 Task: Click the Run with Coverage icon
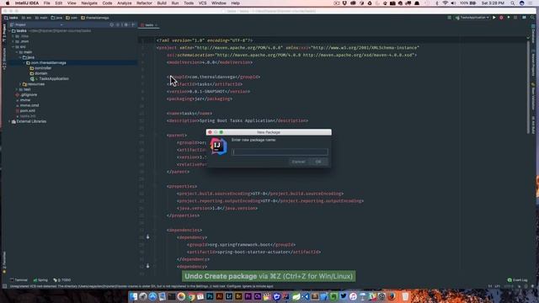click(509, 18)
